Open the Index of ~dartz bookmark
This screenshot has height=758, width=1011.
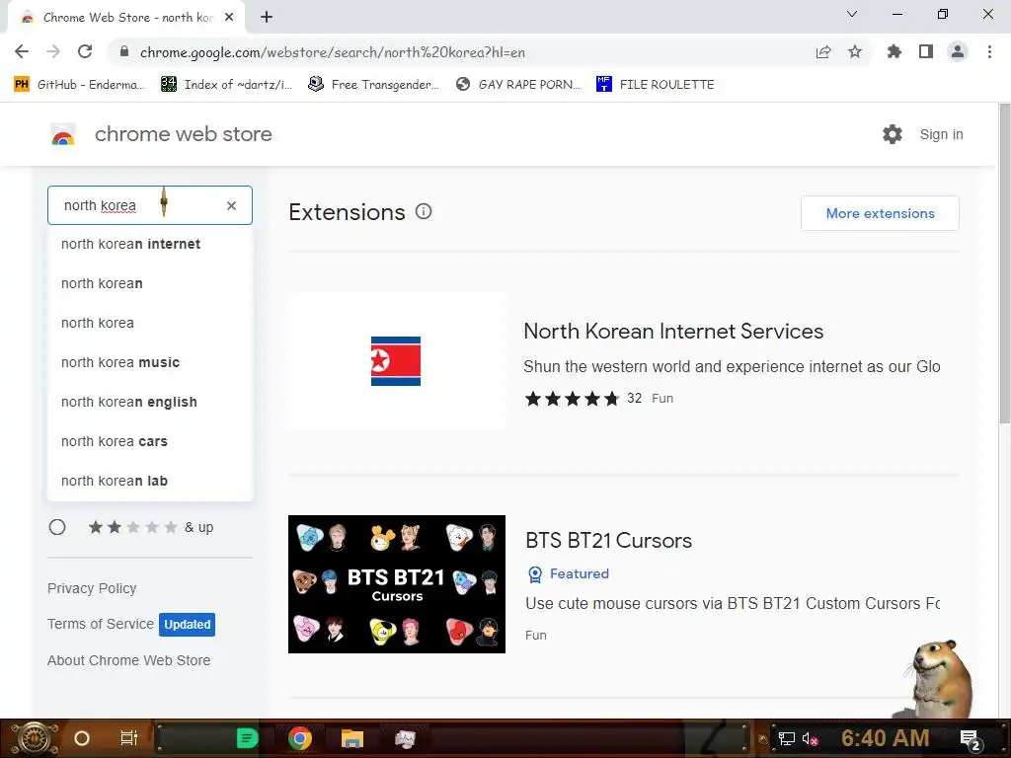pyautogui.click(x=226, y=85)
